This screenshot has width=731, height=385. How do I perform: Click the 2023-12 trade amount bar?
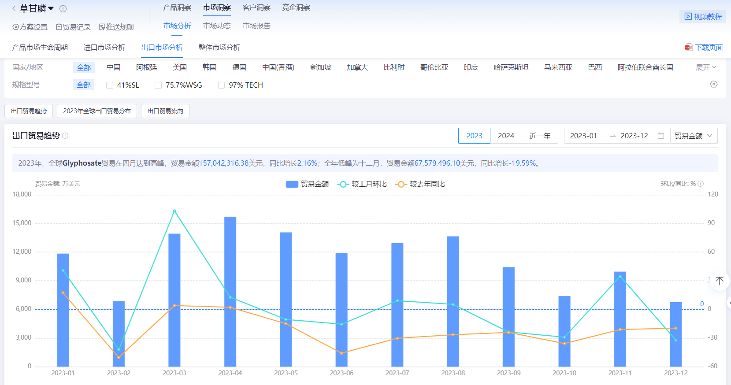(x=676, y=334)
